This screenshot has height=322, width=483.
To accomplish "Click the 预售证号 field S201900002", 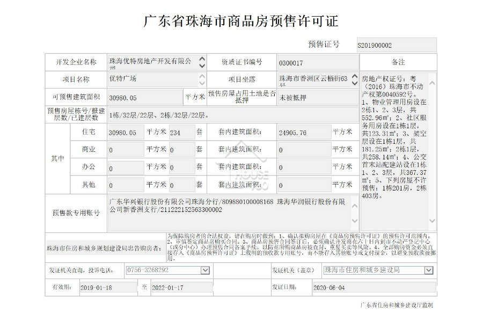I will (x=397, y=45).
